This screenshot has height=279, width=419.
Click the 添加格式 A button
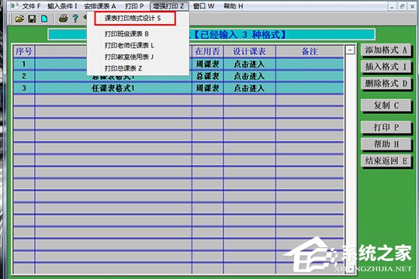tap(386, 50)
